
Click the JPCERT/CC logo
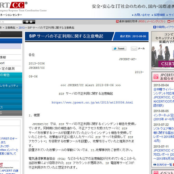13,5
